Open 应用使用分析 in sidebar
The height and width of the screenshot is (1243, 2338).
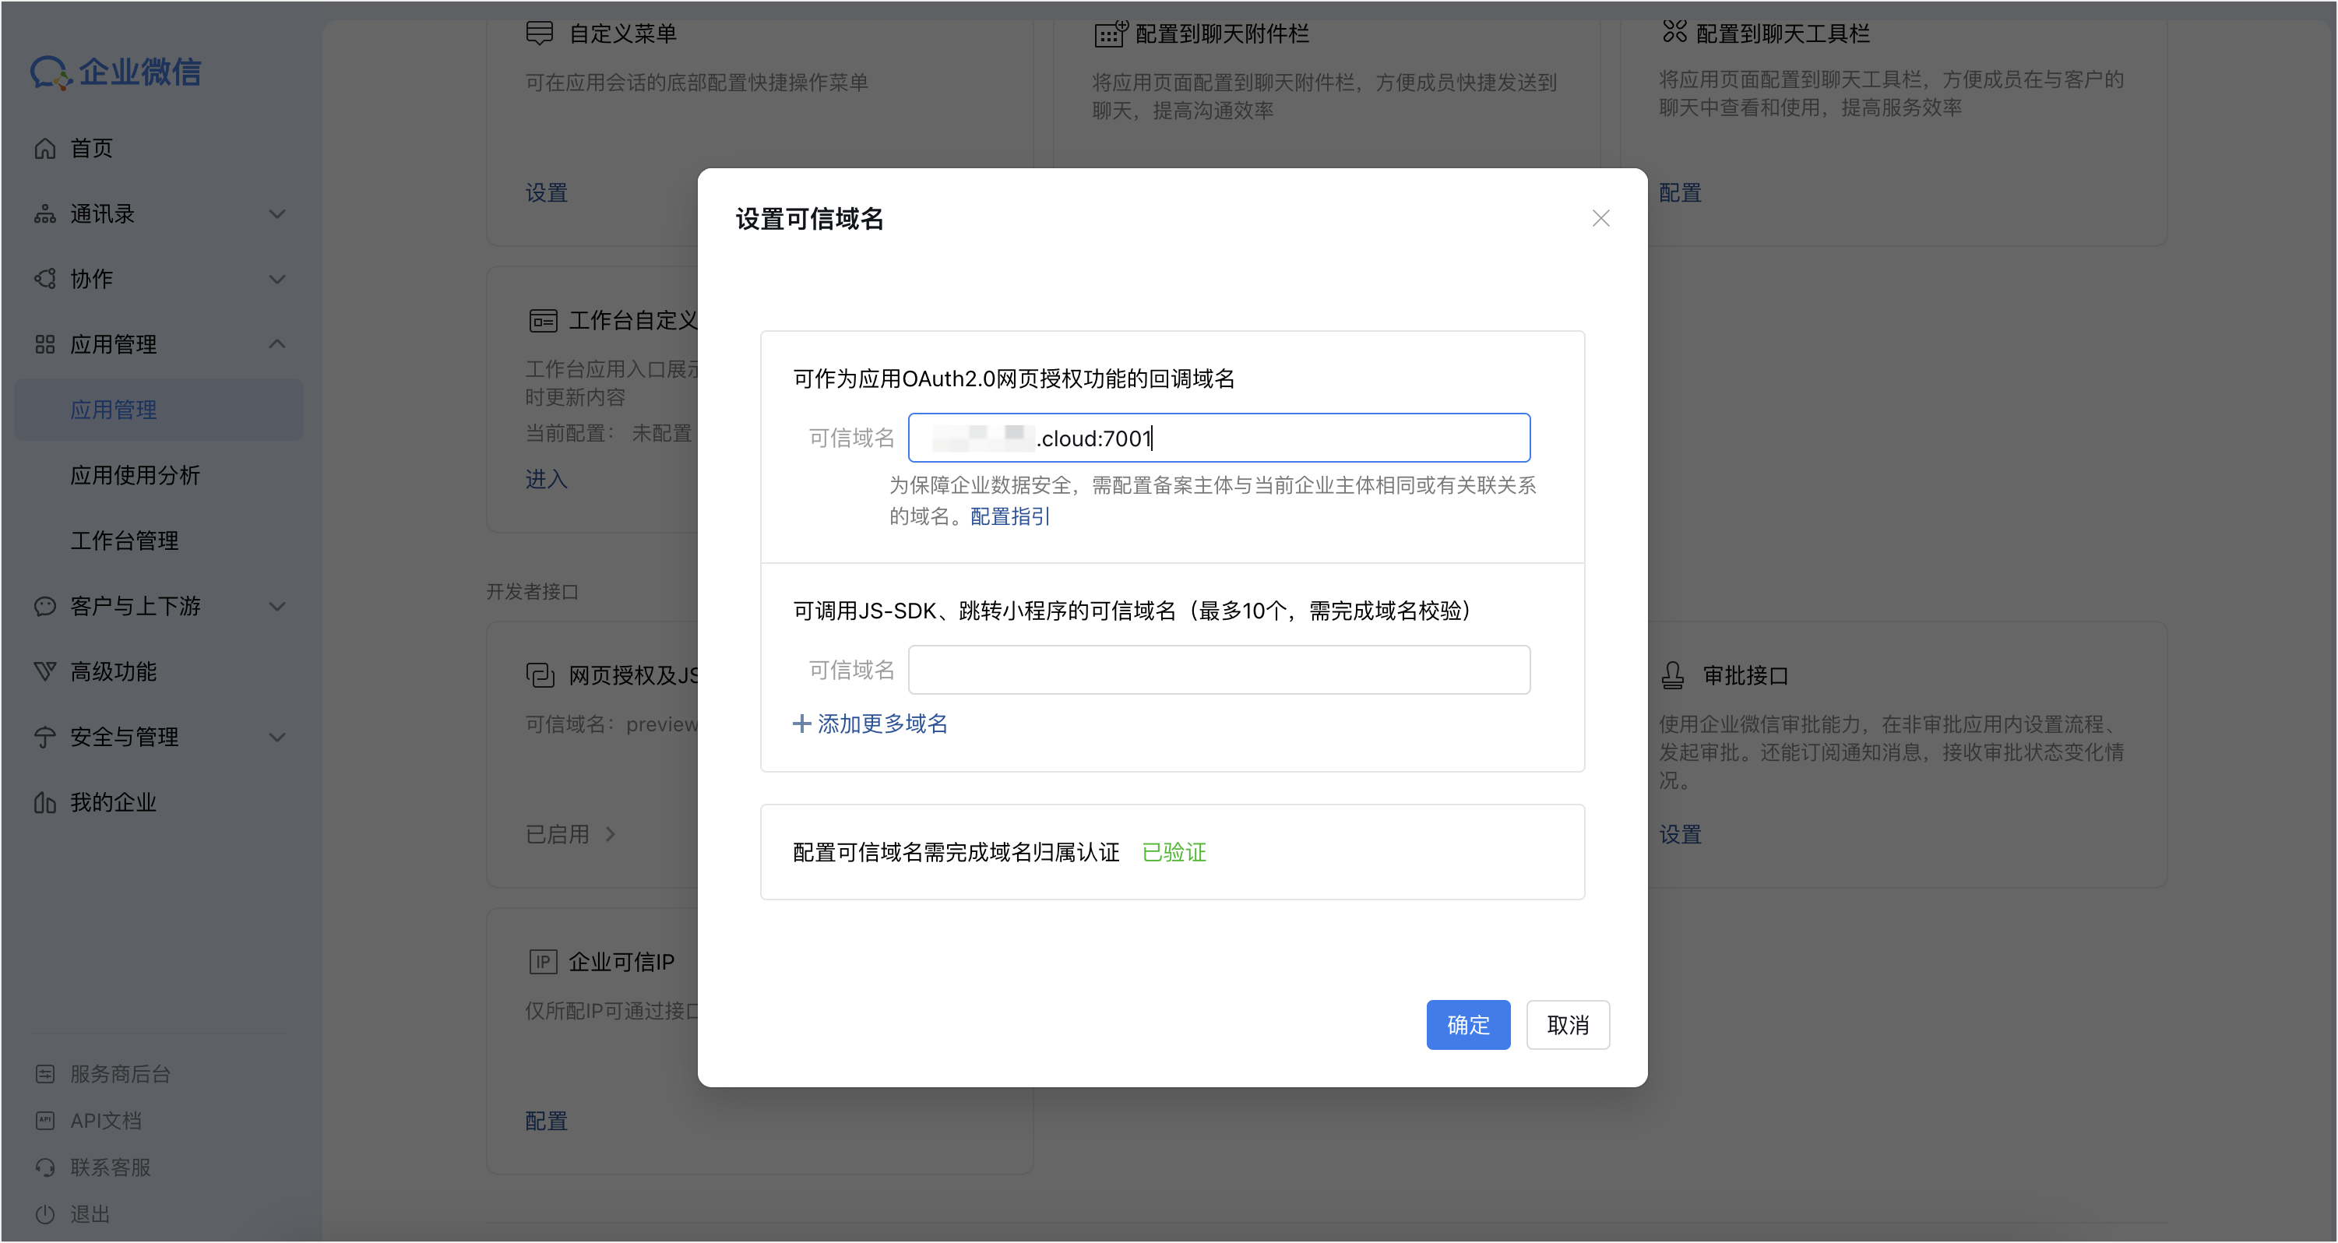click(x=136, y=475)
